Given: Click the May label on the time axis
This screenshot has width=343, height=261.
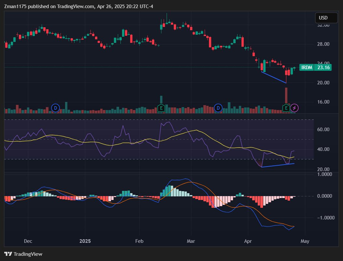Looking at the screenshot, I should coord(305,241).
